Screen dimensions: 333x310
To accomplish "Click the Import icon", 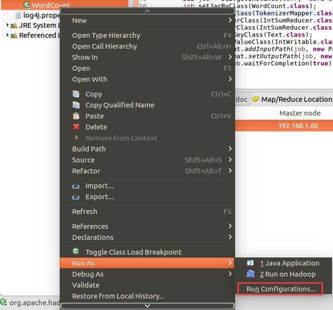I will [x=76, y=186].
